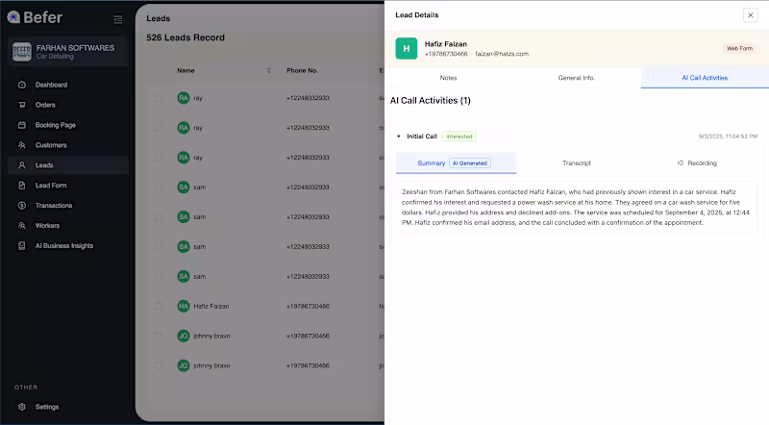The width and height of the screenshot is (769, 425).
Task: Click the Leads person icon
Action: tap(22, 165)
